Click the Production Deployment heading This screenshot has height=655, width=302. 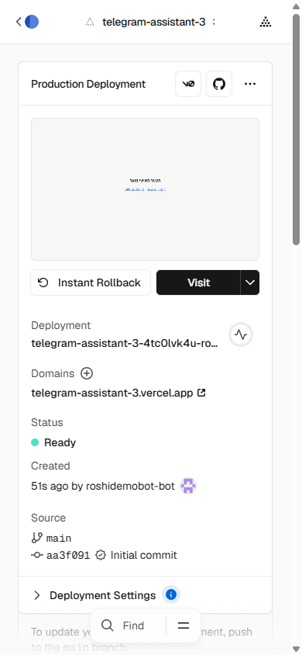pyautogui.click(x=88, y=84)
